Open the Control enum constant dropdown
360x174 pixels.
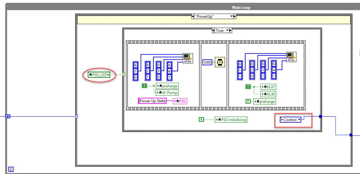(x=299, y=119)
